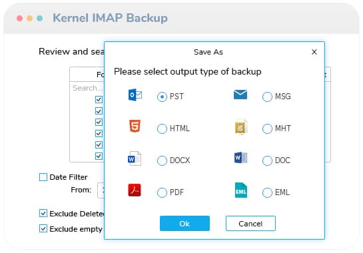
Task: Select the MSG radio button
Action: point(267,97)
